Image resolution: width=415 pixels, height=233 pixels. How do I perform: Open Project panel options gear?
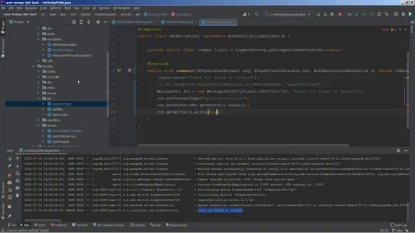pyautogui.click(x=98, y=22)
